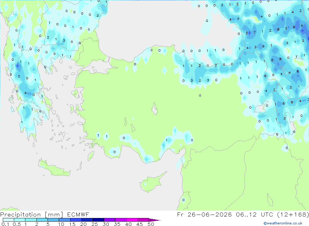This screenshot has width=309, height=226.
Task: Click the 0.5–1 mm legend color swatch
Action: point(20,220)
